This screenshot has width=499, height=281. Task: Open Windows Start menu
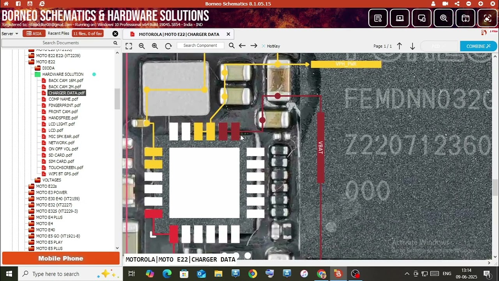coord(9,274)
